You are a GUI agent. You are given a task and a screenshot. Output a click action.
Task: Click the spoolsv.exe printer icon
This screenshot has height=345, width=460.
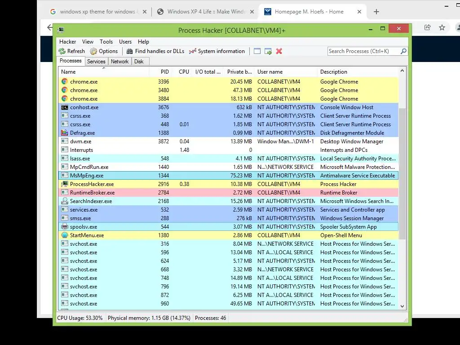(x=65, y=226)
